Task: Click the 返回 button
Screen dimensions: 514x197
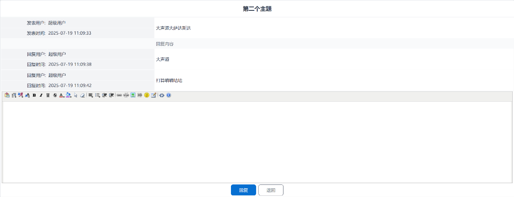Action: point(271,190)
